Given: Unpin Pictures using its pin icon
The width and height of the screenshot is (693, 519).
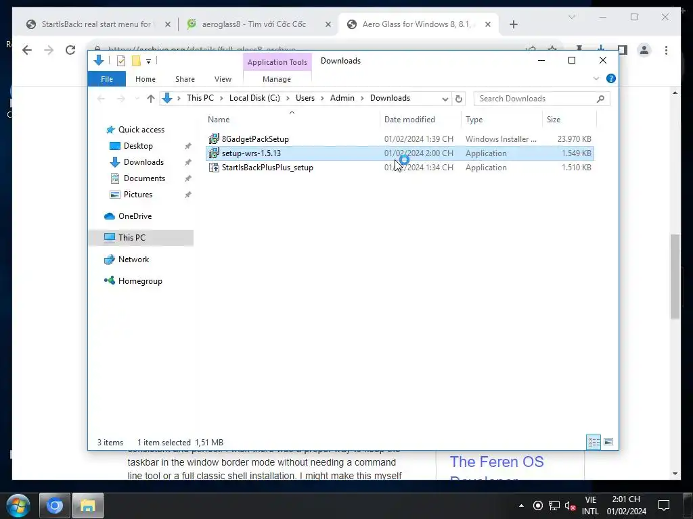Looking at the screenshot, I should point(188,195).
